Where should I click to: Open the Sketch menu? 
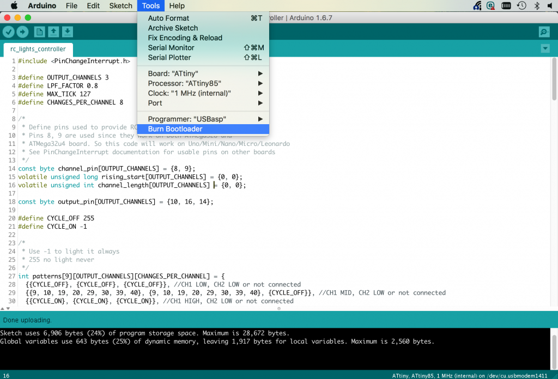coord(120,6)
